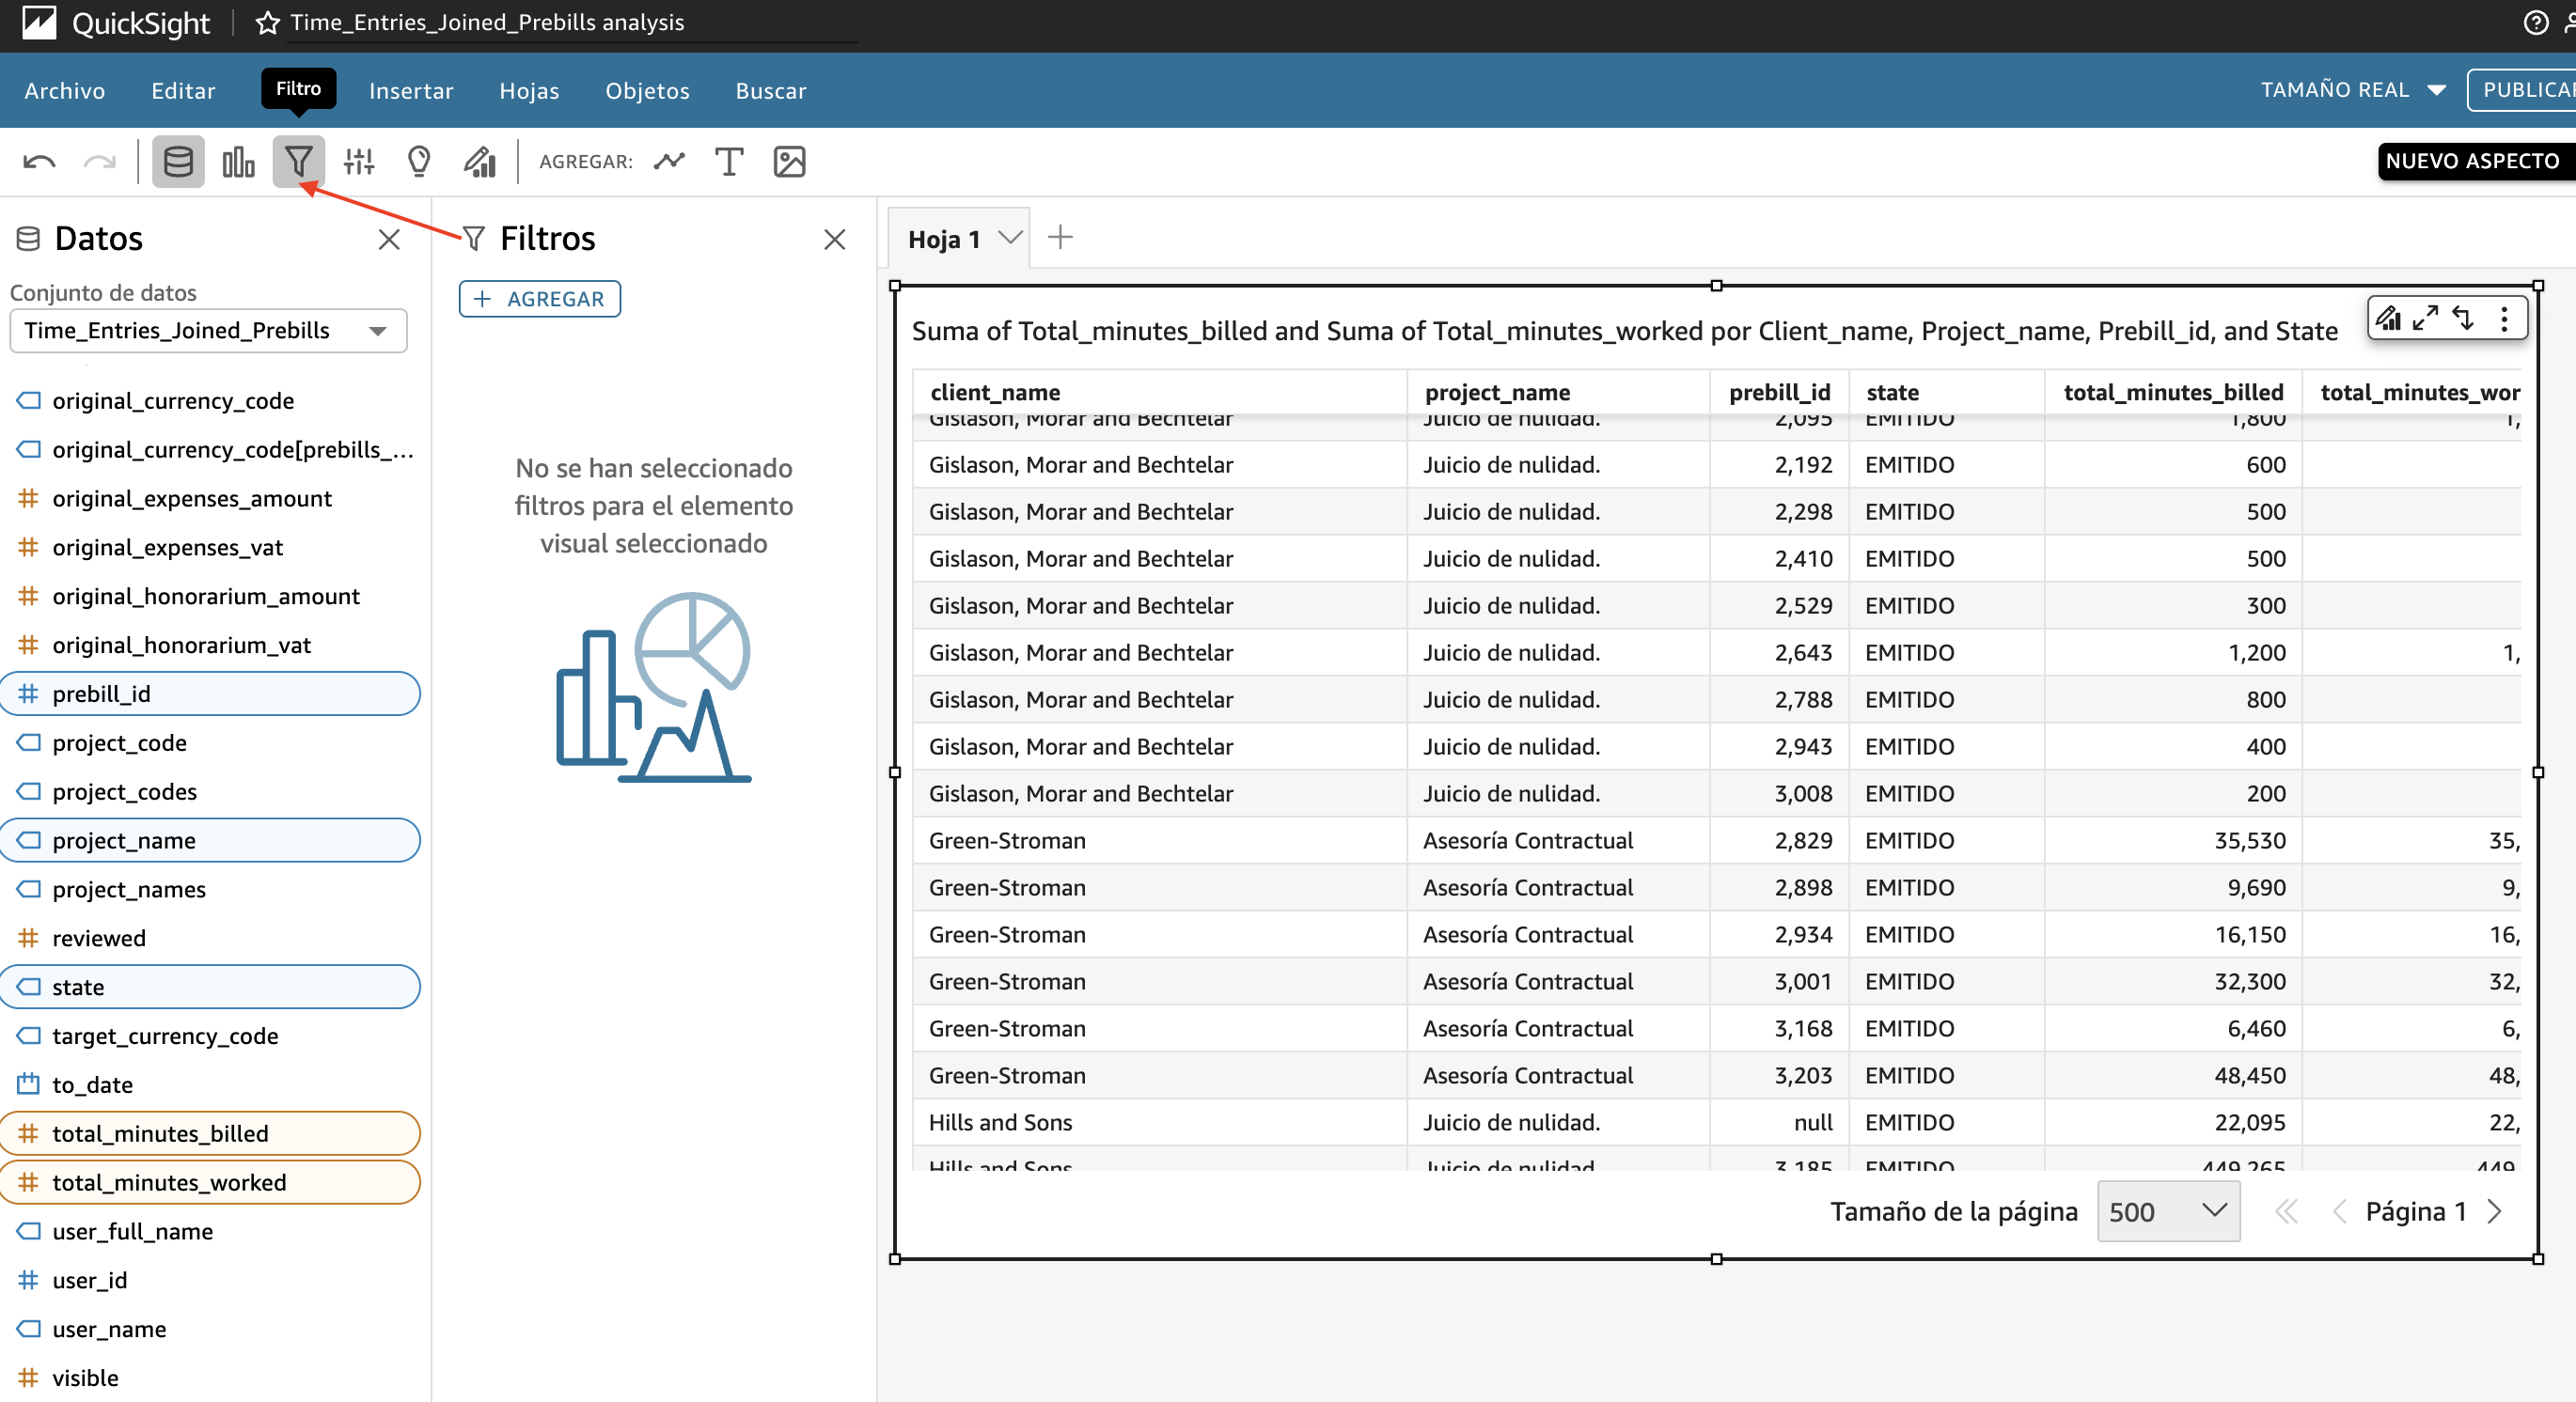
Task: Select the project_codes field
Action: 210,792
